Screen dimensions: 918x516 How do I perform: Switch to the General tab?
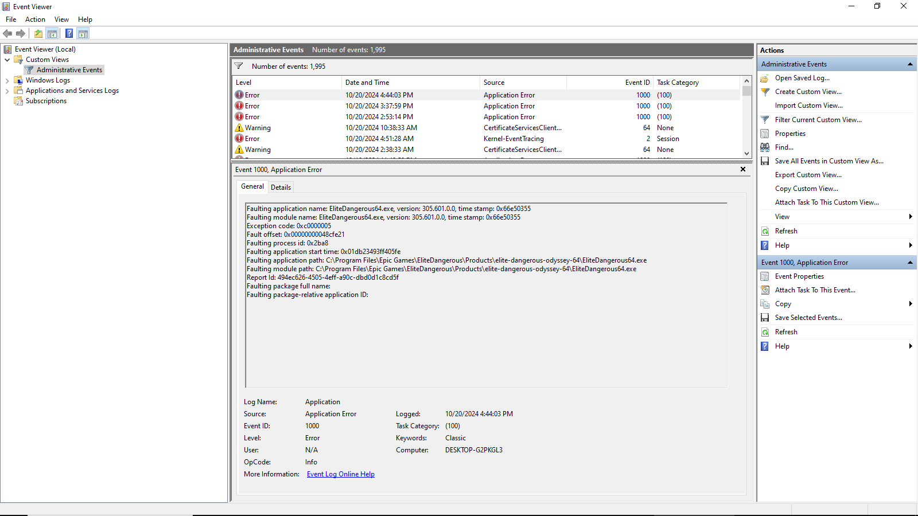[252, 186]
